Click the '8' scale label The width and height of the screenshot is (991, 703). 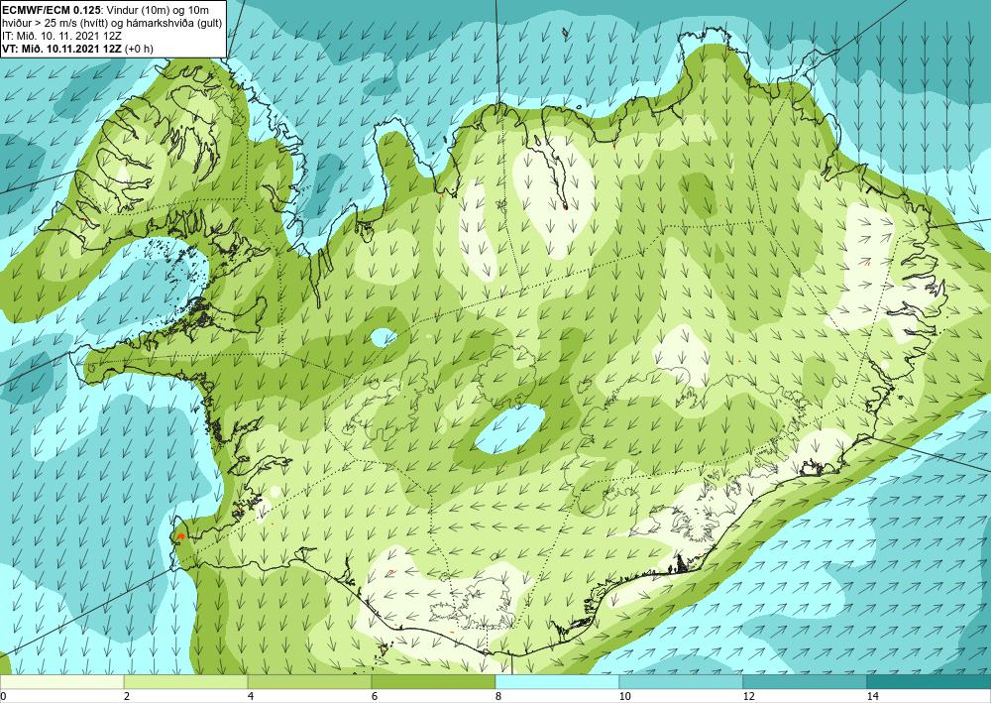pos(498,696)
